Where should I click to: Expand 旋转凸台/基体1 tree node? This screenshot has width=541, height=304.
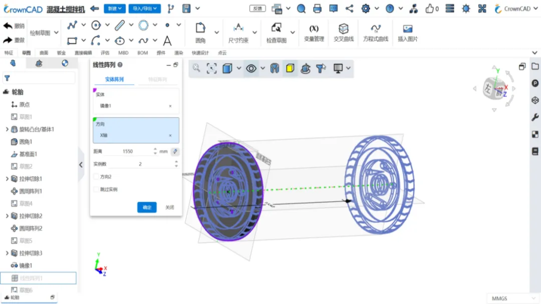click(7, 129)
